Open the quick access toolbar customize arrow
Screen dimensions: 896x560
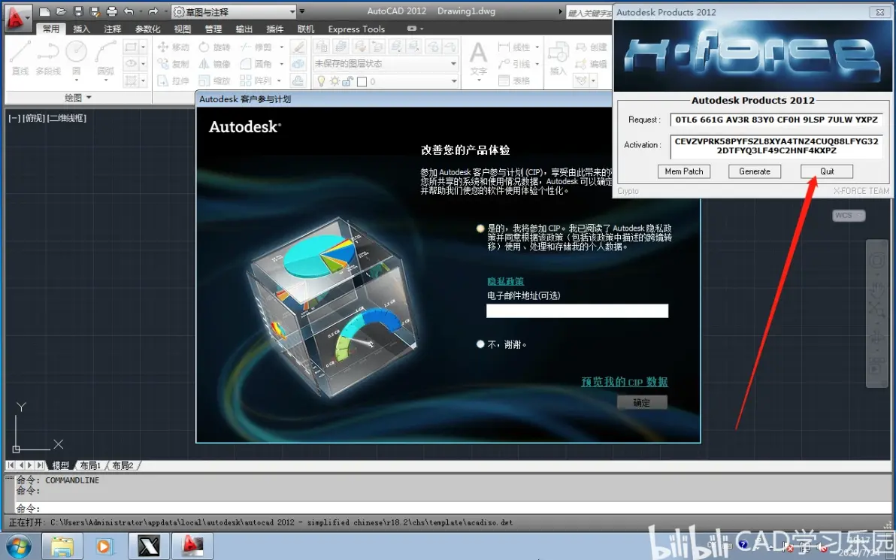(302, 11)
